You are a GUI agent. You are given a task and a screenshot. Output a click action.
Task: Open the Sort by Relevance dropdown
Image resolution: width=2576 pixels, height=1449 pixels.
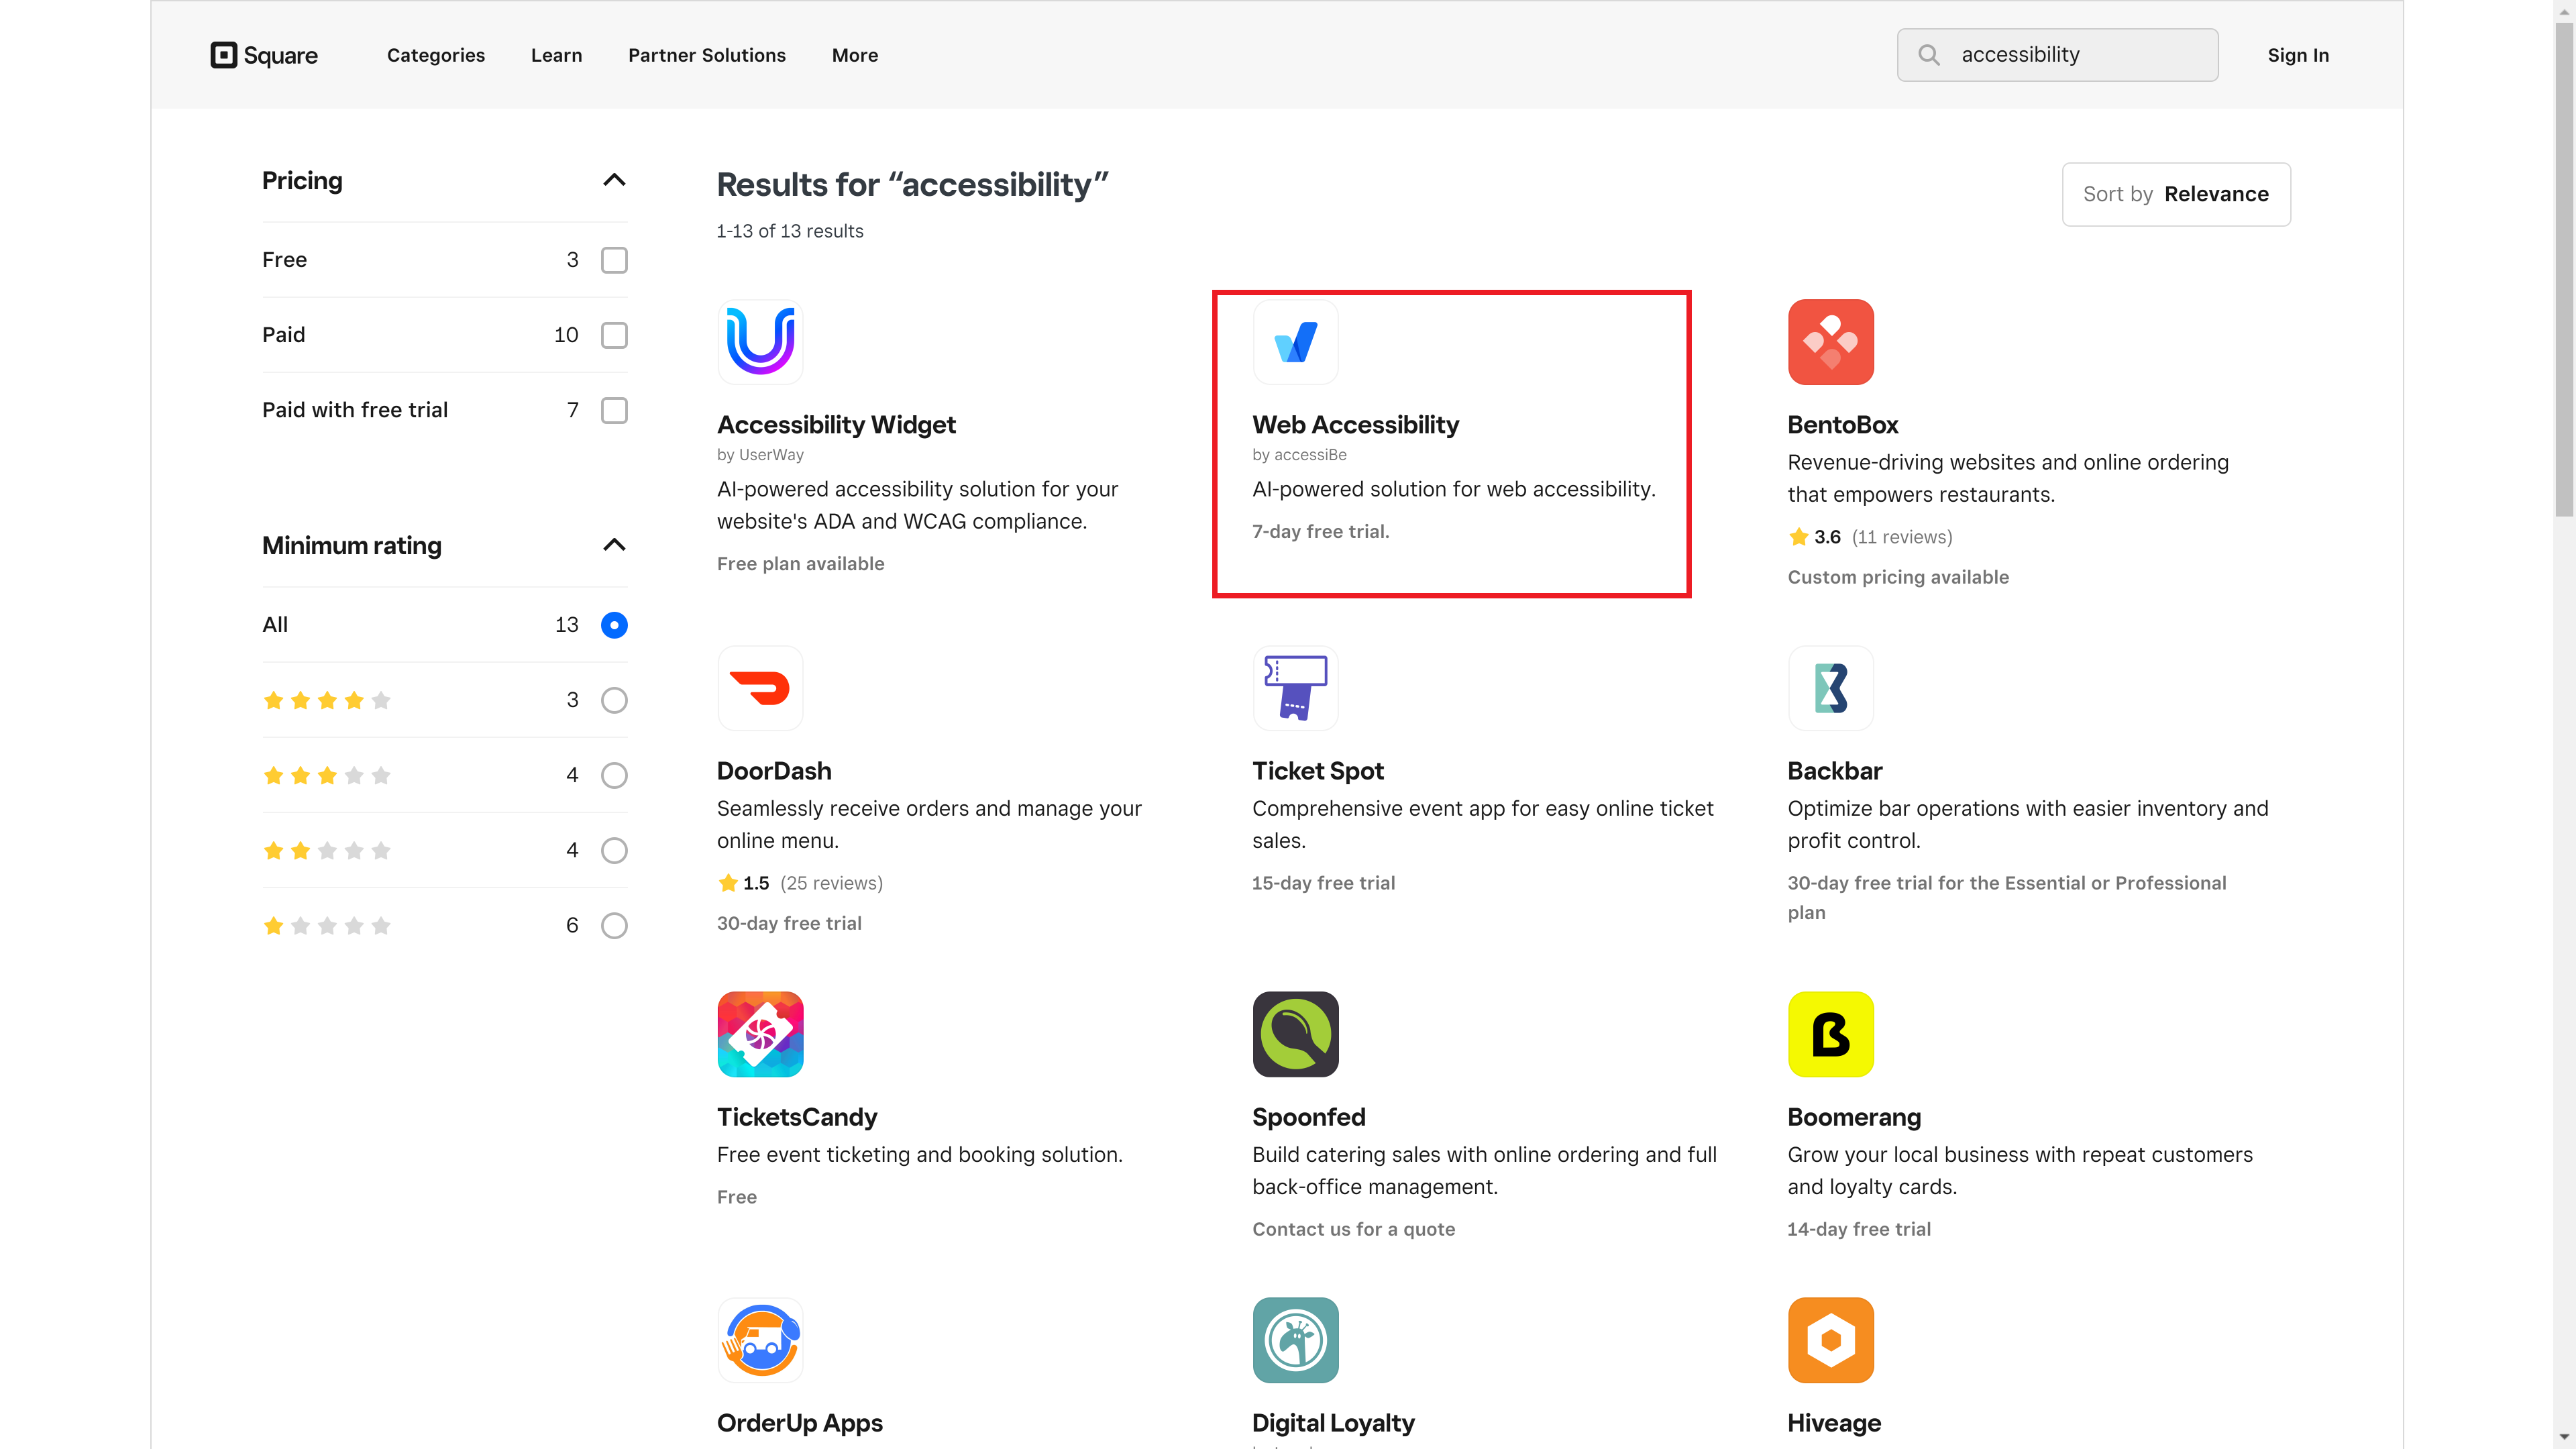tap(2176, 194)
